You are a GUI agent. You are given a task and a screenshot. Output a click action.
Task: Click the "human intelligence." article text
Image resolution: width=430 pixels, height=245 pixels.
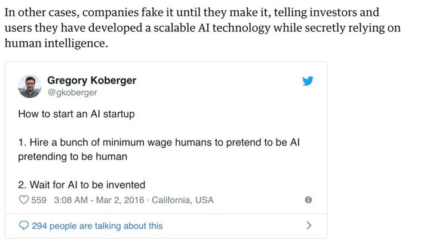tap(56, 44)
